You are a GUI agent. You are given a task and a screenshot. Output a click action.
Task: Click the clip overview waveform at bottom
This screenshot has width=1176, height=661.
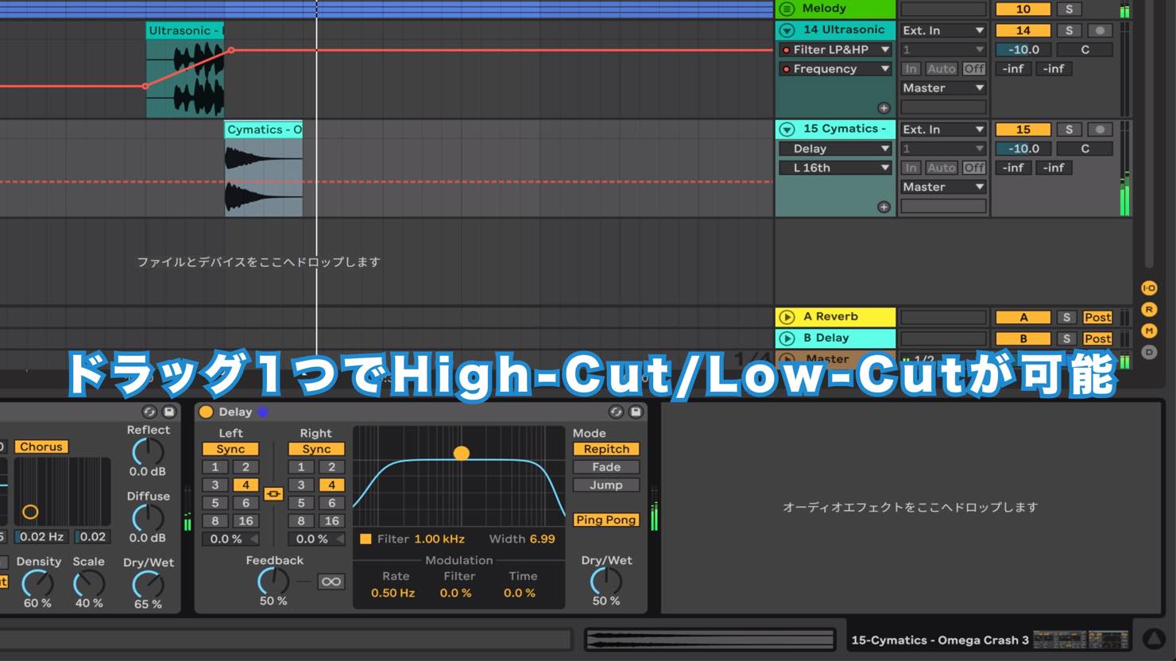[710, 640]
